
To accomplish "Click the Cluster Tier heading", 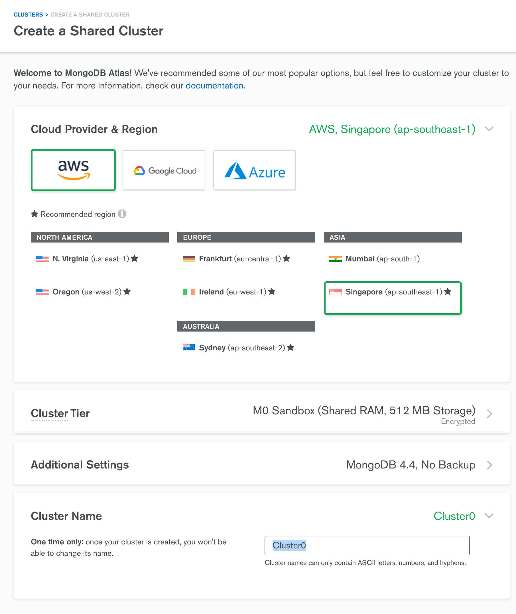I will (x=60, y=413).
